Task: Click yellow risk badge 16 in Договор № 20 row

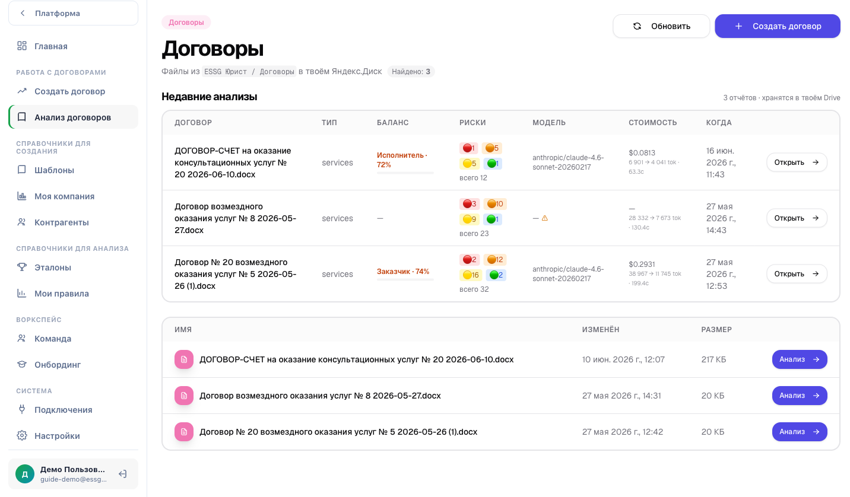Action: click(x=471, y=275)
